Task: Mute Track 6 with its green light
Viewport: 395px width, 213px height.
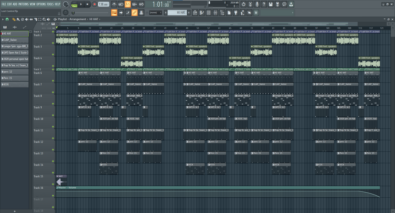Action: coord(53,81)
